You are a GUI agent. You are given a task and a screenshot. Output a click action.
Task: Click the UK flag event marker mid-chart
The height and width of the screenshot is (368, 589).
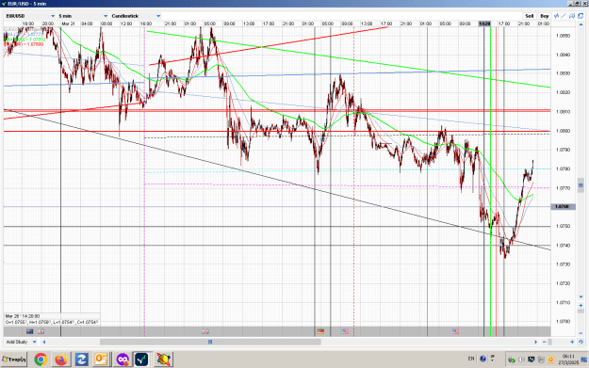(205, 331)
